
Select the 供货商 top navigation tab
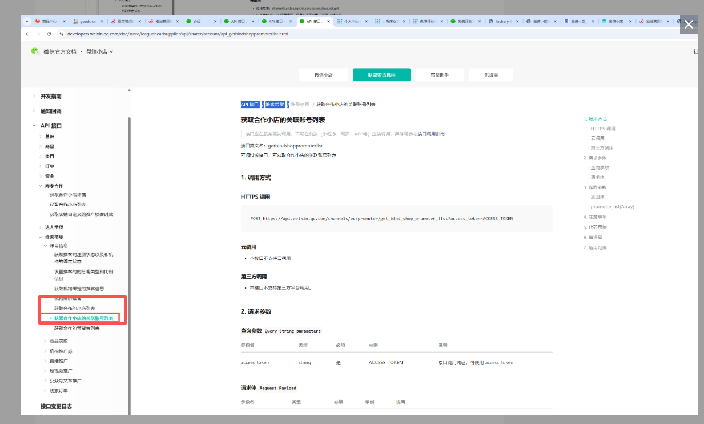pos(491,75)
